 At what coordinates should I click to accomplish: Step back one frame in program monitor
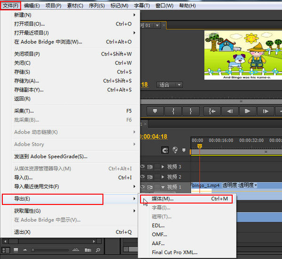click(229, 111)
